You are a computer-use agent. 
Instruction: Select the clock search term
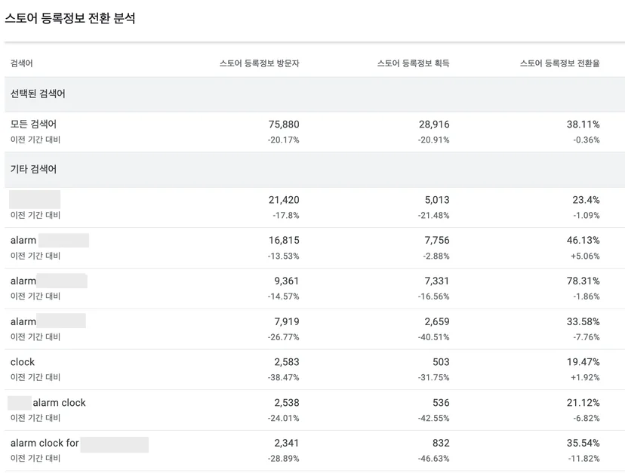23,362
